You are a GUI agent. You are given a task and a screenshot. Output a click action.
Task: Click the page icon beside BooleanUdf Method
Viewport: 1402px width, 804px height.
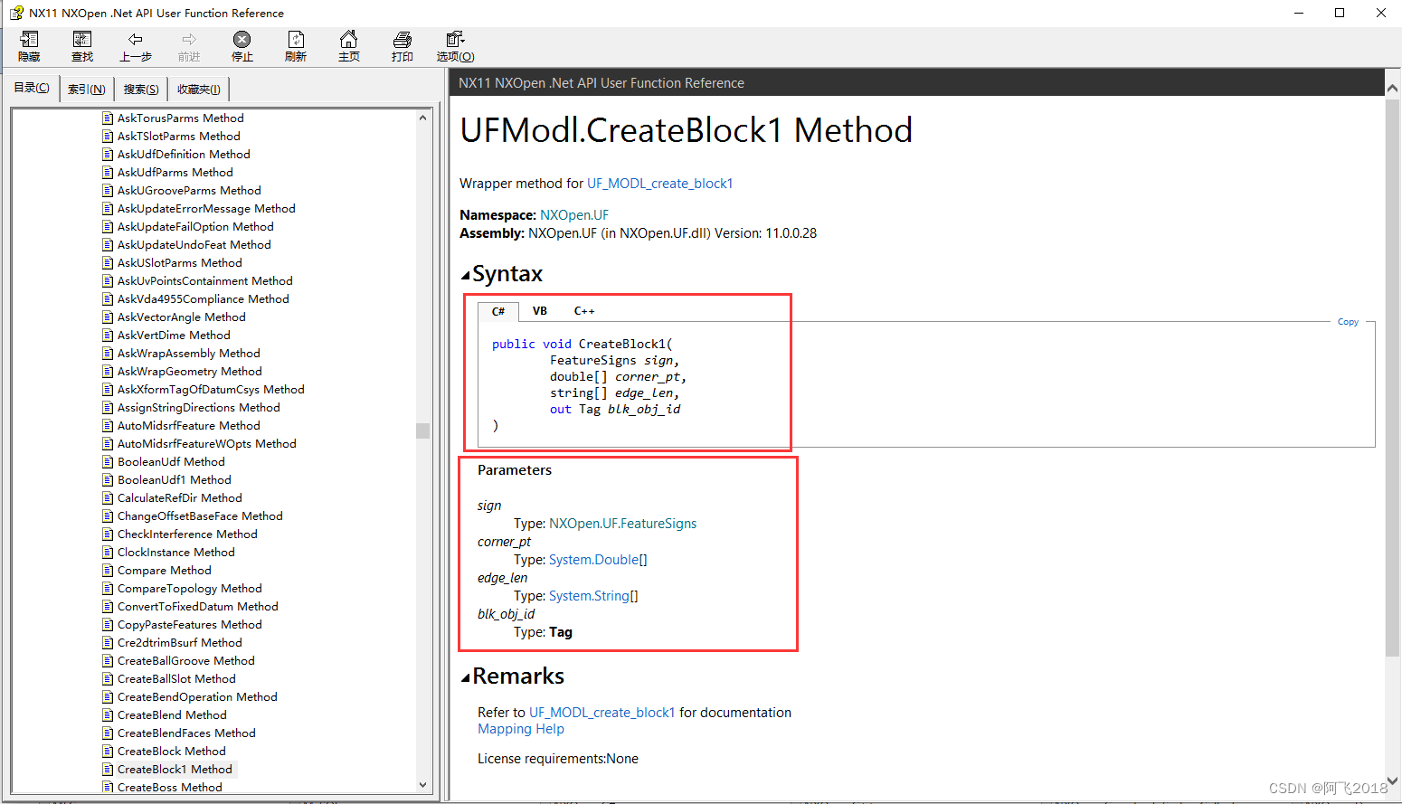[x=108, y=462]
